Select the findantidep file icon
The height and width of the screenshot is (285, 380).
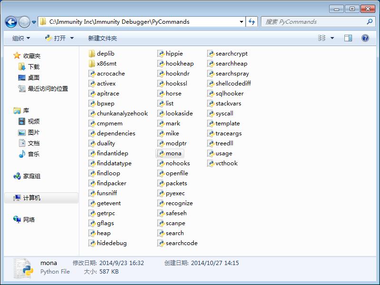tap(92, 153)
